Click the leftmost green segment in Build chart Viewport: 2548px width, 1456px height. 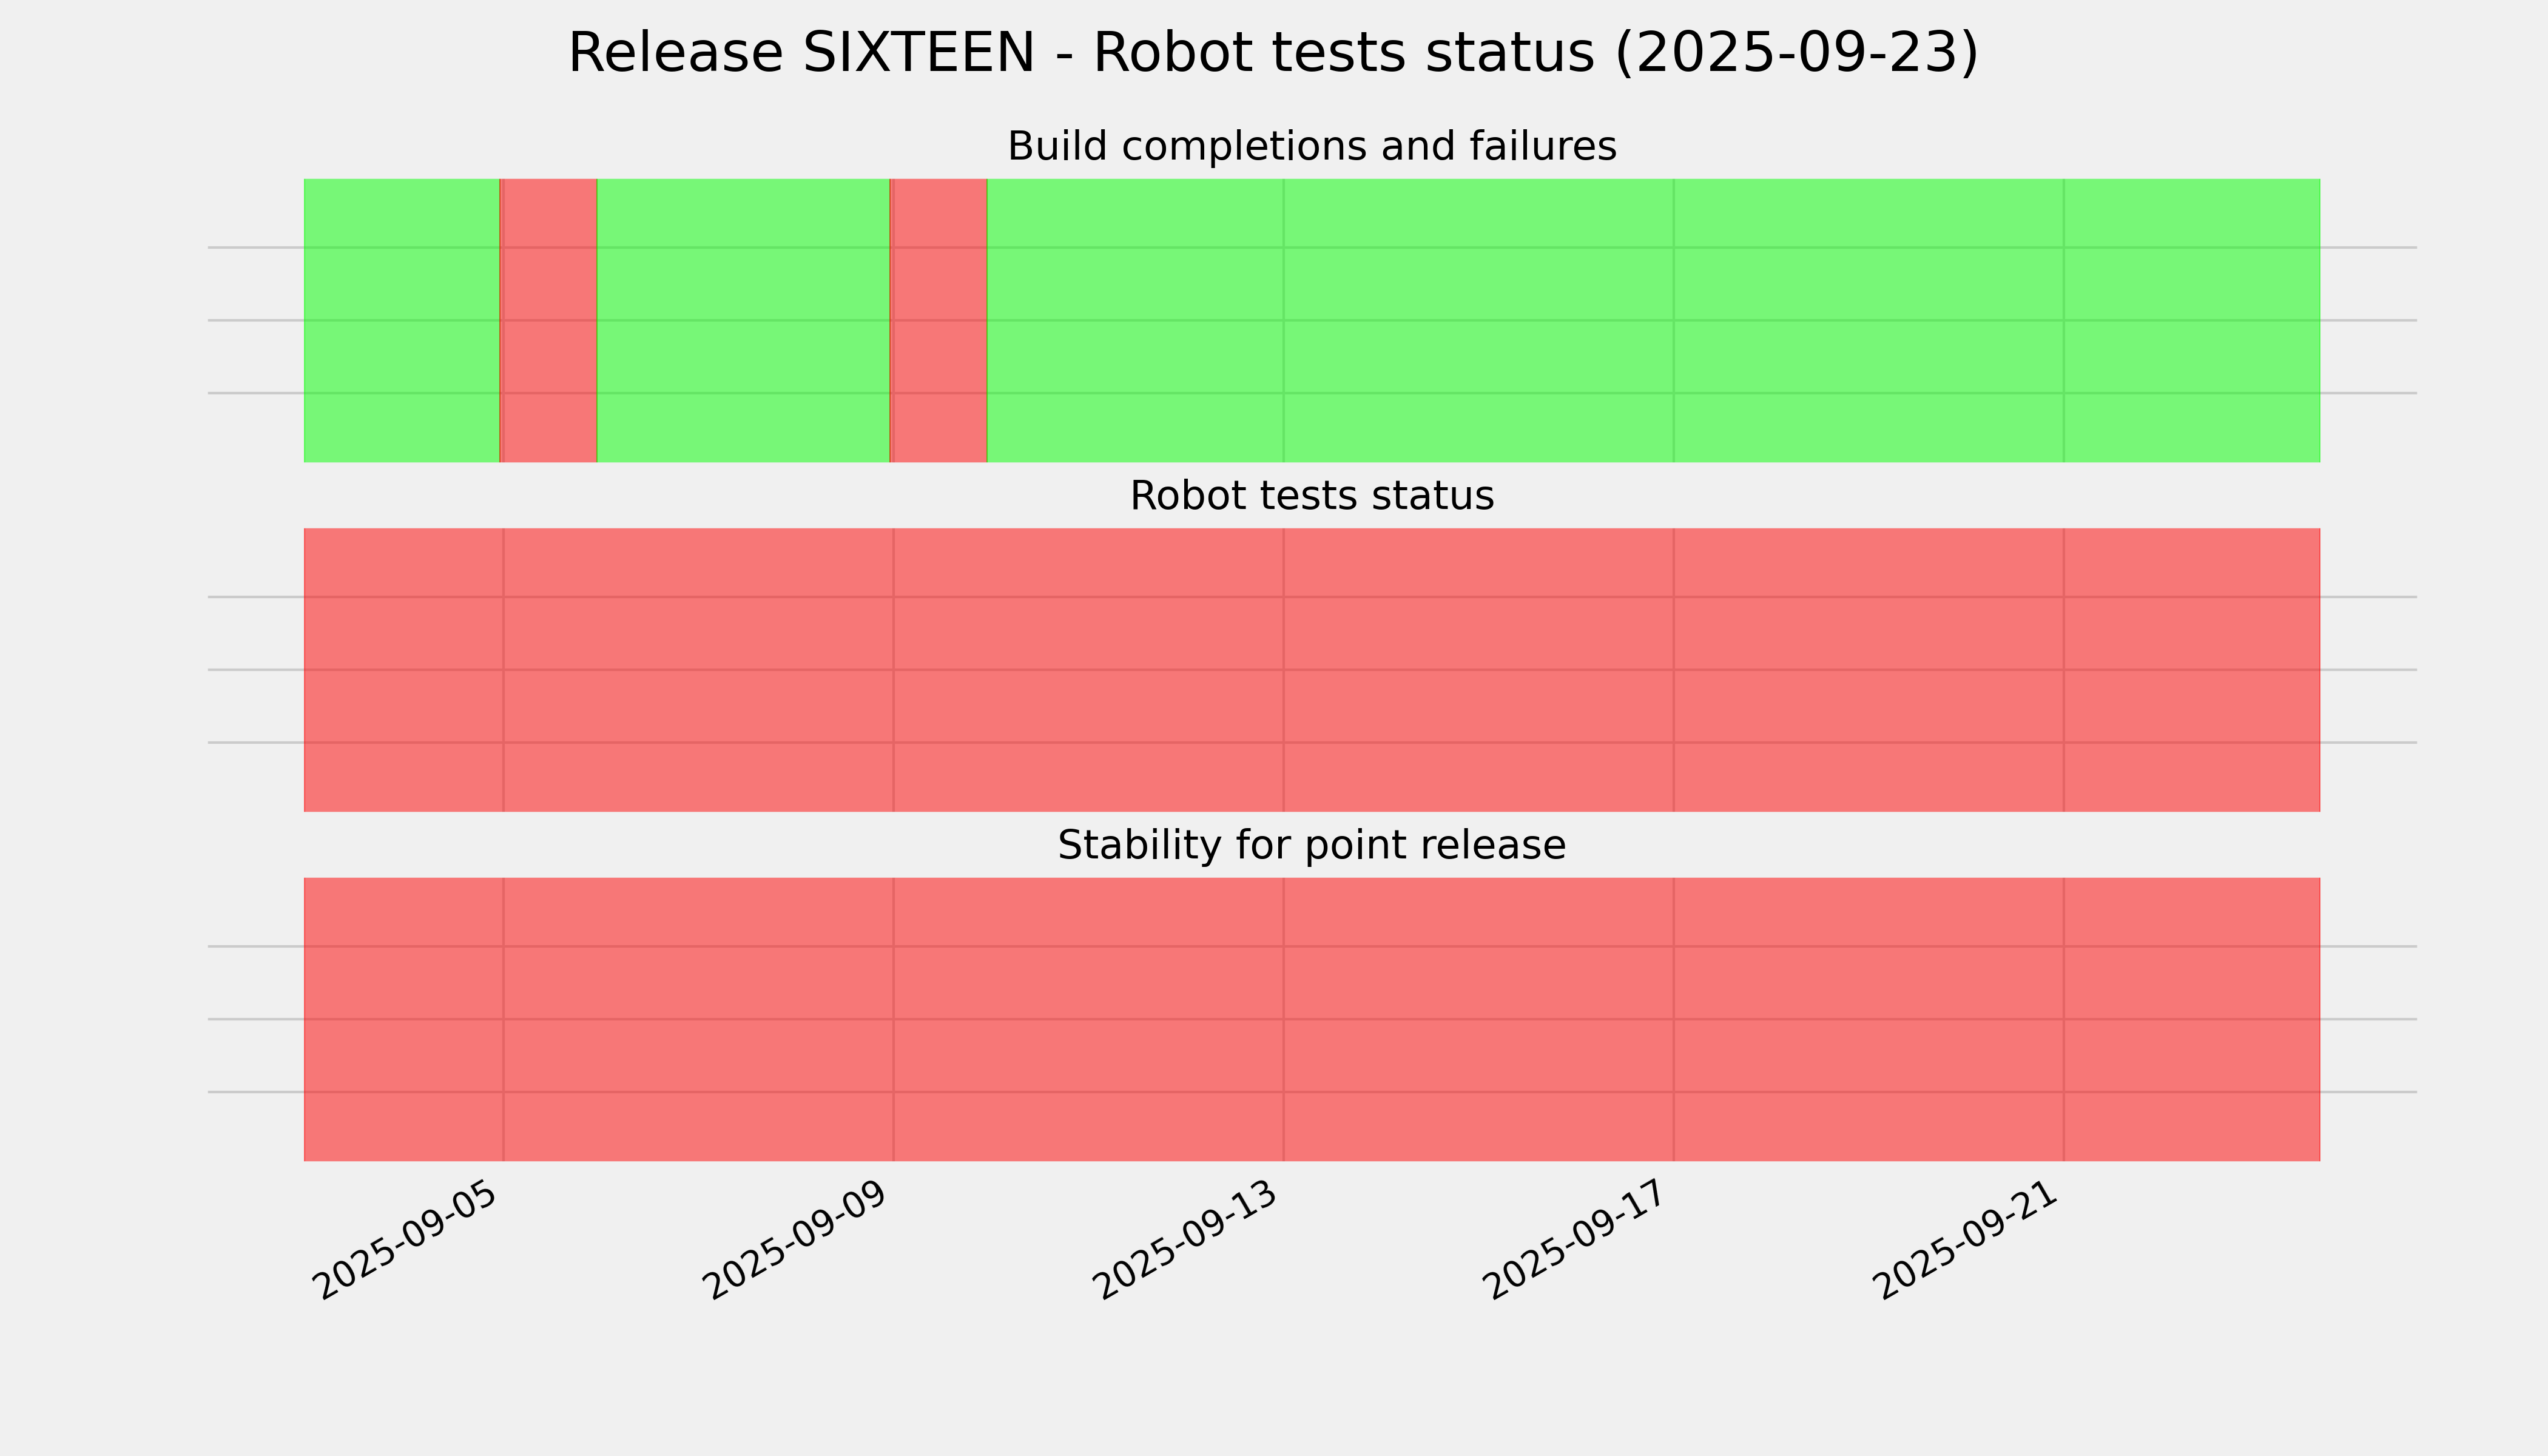click(x=401, y=320)
